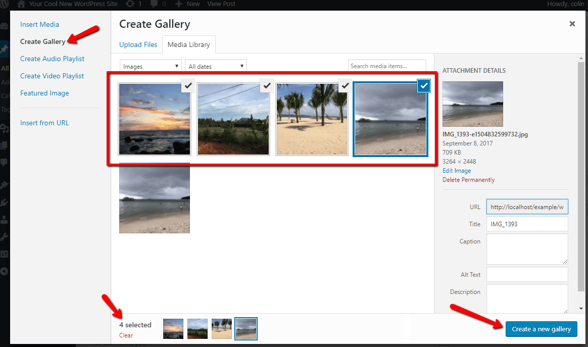The width and height of the screenshot is (588, 347).
Task: Deselect the stormy sky beach image
Action: pos(424,86)
